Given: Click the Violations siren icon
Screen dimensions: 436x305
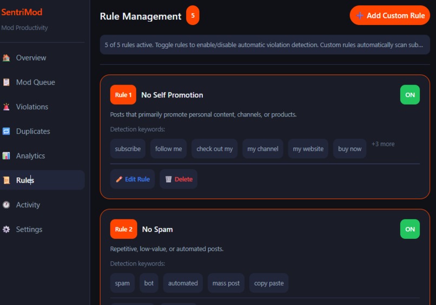Looking at the screenshot, I should pos(6,107).
